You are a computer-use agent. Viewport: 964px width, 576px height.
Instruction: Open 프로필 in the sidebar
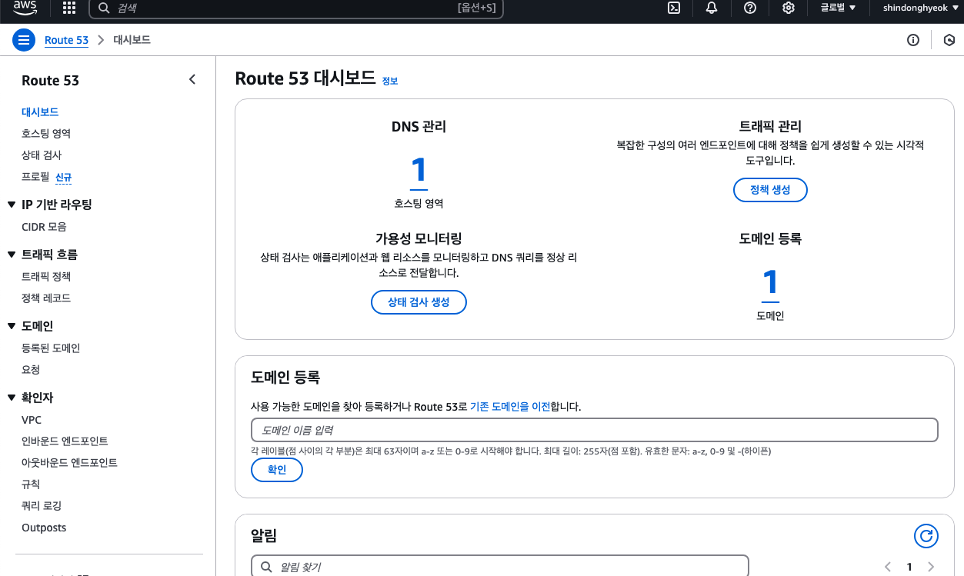[35, 177]
